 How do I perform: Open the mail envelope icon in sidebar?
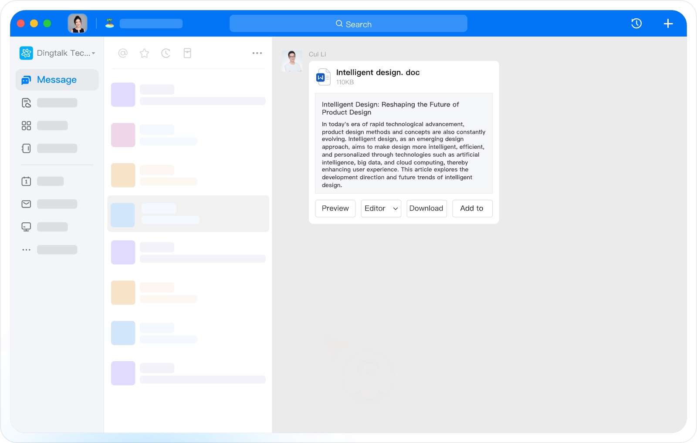(26, 204)
